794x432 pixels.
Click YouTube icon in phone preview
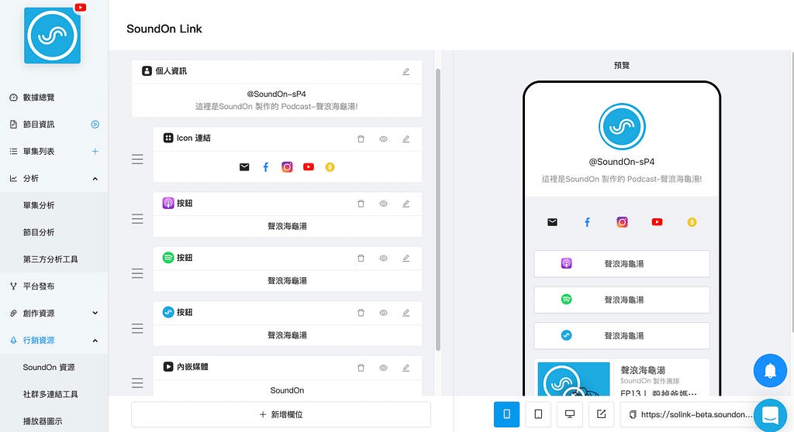657,222
